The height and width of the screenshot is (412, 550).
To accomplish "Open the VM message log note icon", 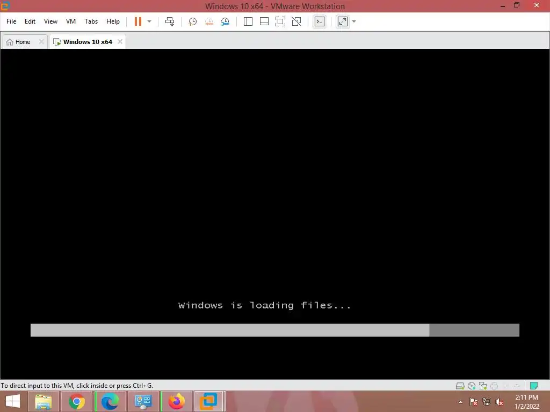I will [533, 386].
